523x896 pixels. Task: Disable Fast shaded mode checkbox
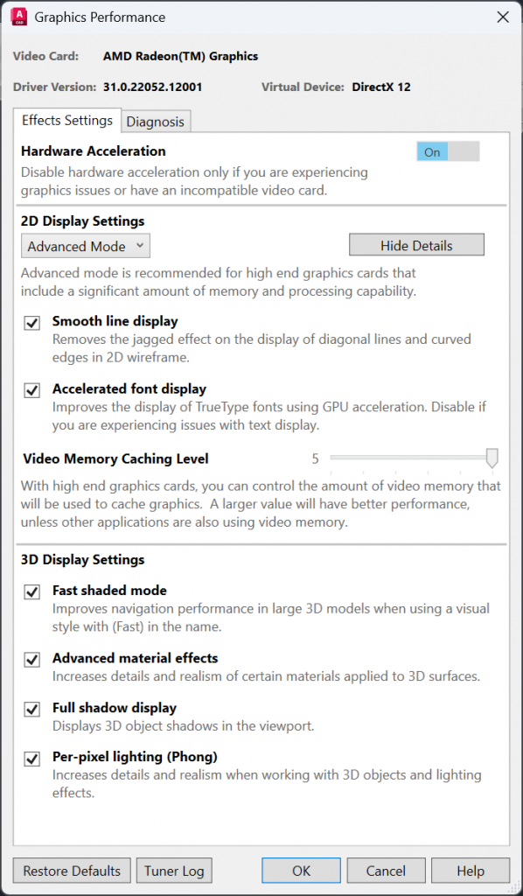pyautogui.click(x=32, y=592)
